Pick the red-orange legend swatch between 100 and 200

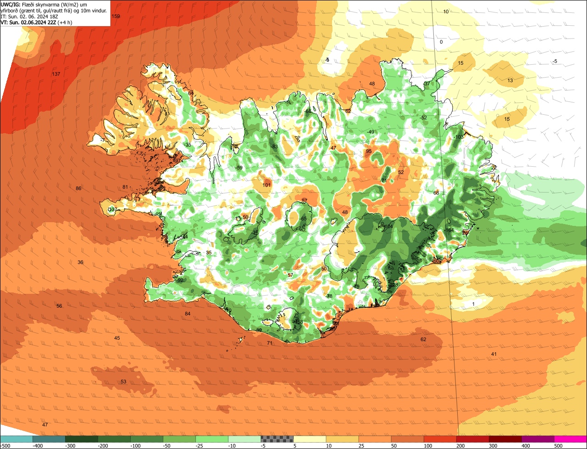440,439
